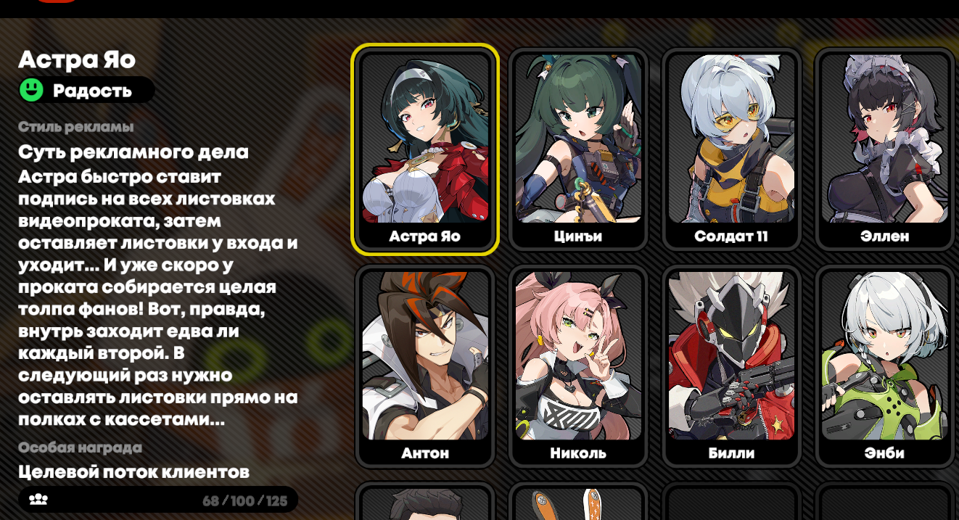Screen dimensions: 959x520
Task: Click the Особая награда section label
Action: point(80,447)
